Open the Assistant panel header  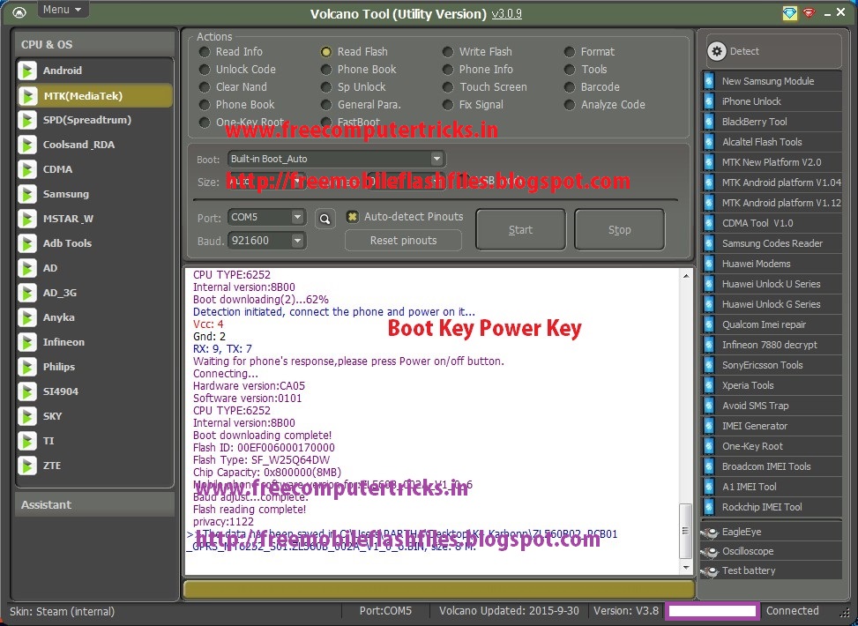pyautogui.click(x=94, y=504)
